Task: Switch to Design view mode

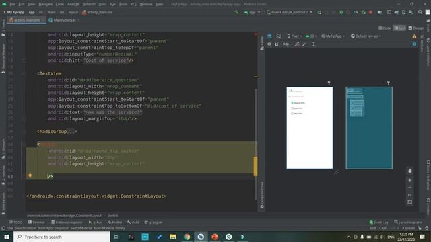Action: pyautogui.click(x=416, y=28)
